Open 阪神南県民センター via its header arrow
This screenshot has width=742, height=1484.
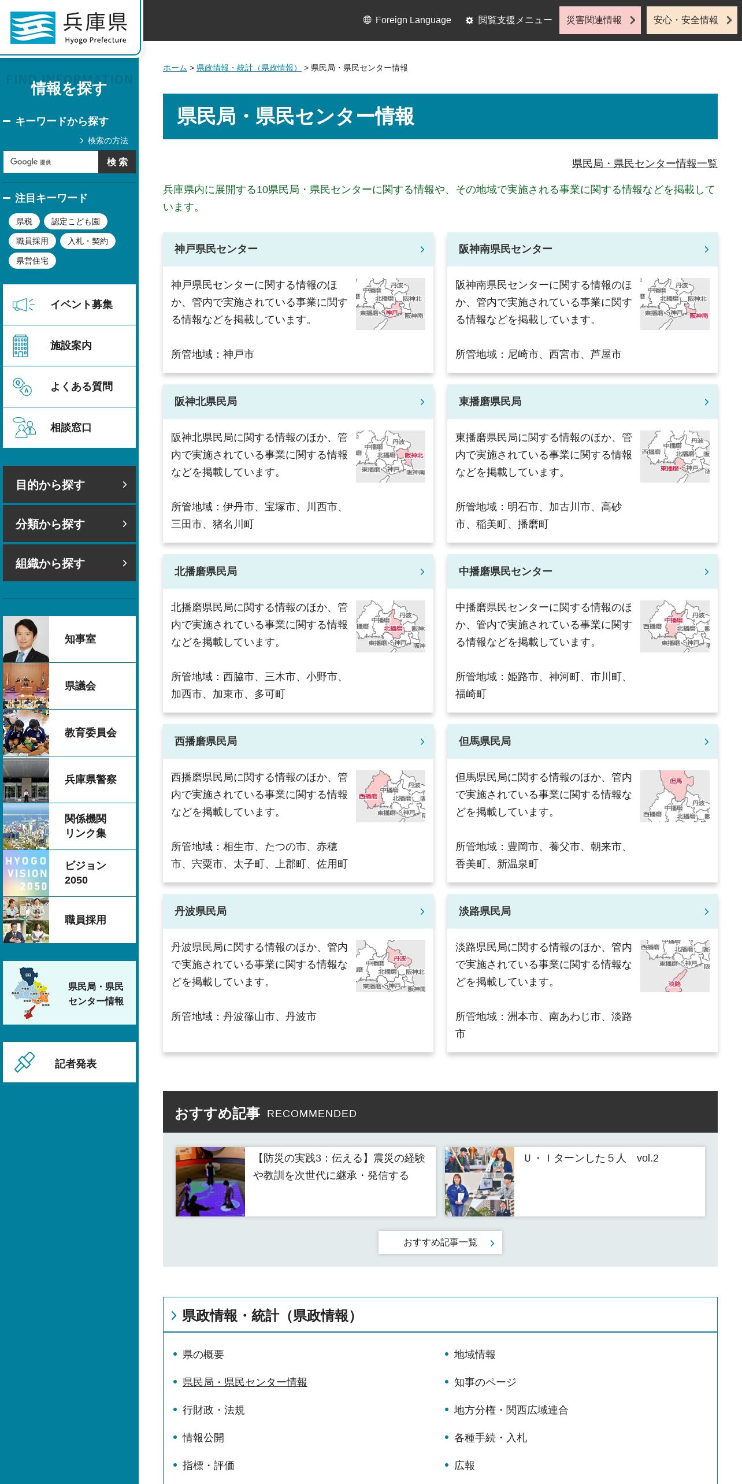click(x=706, y=250)
